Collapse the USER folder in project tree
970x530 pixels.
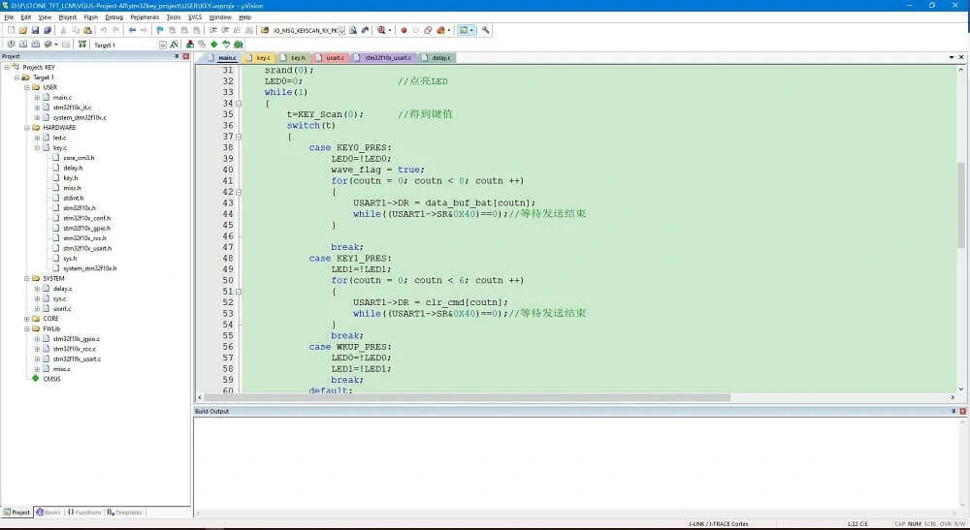tap(26, 88)
